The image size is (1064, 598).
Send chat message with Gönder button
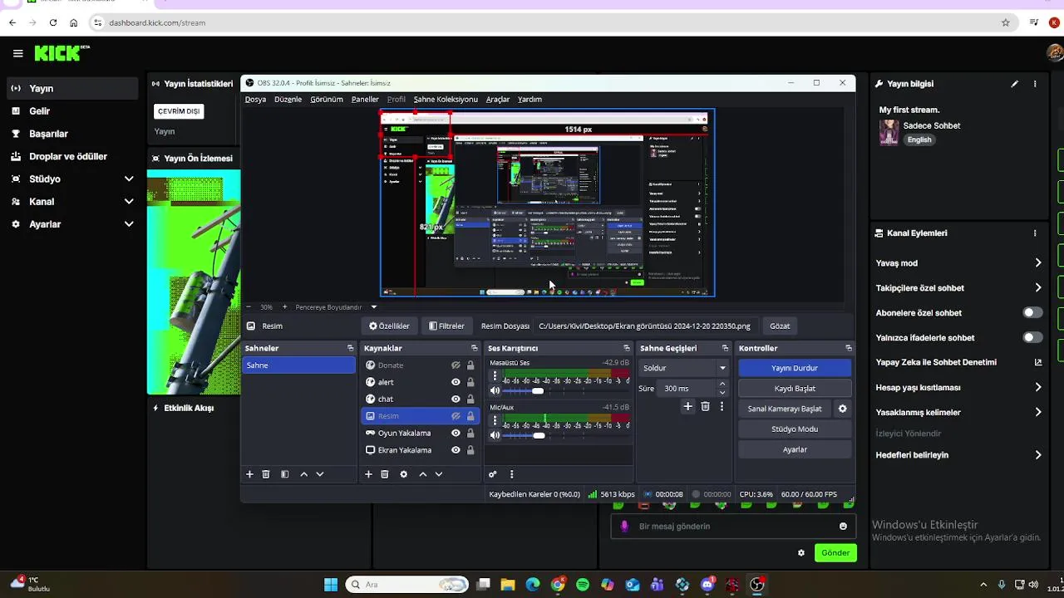835,552
